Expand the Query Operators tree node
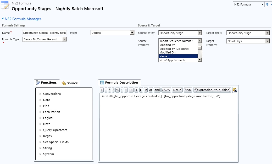The width and height of the screenshot is (272, 164). (40, 130)
